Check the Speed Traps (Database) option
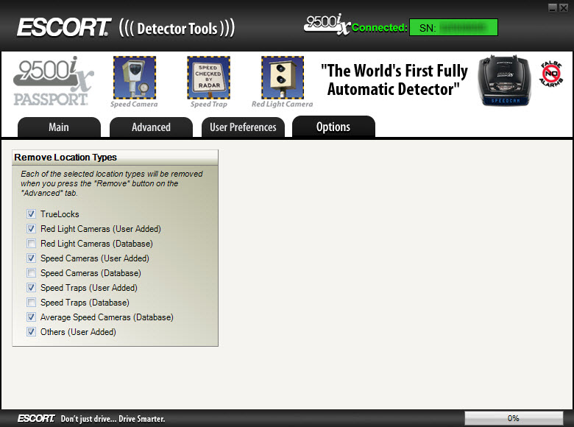Screen dimensions: 574x427 point(31,303)
